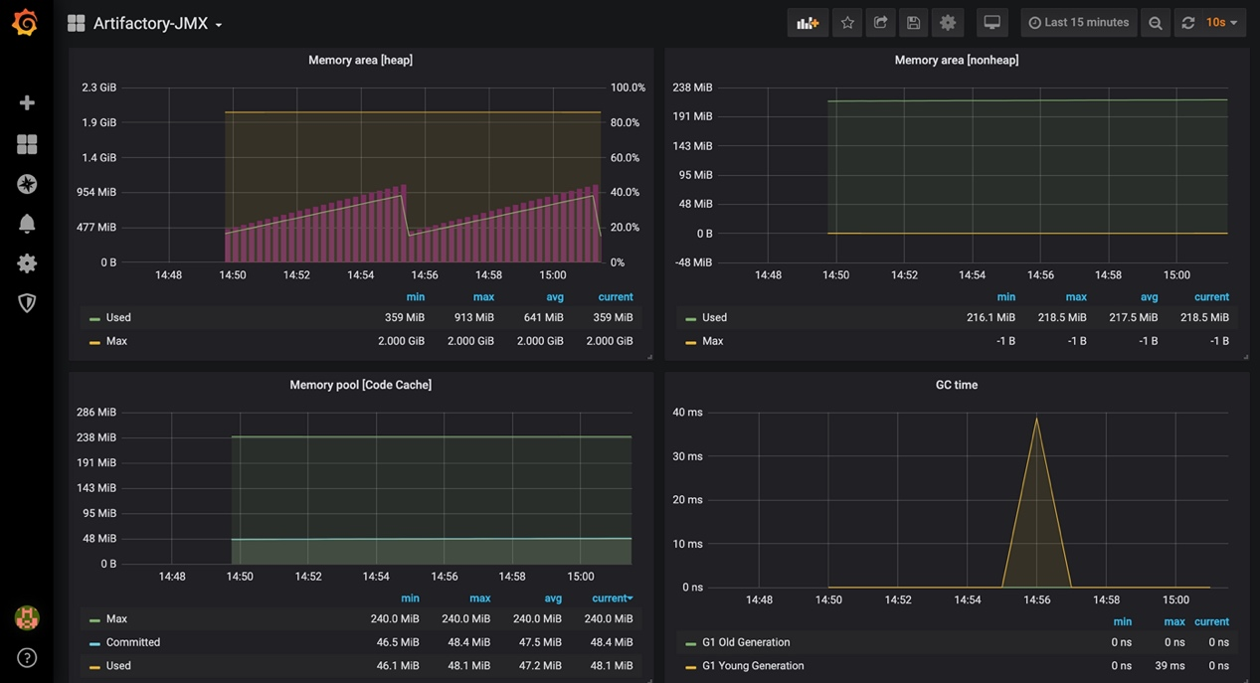Sort heap legend by avg column

click(x=555, y=297)
